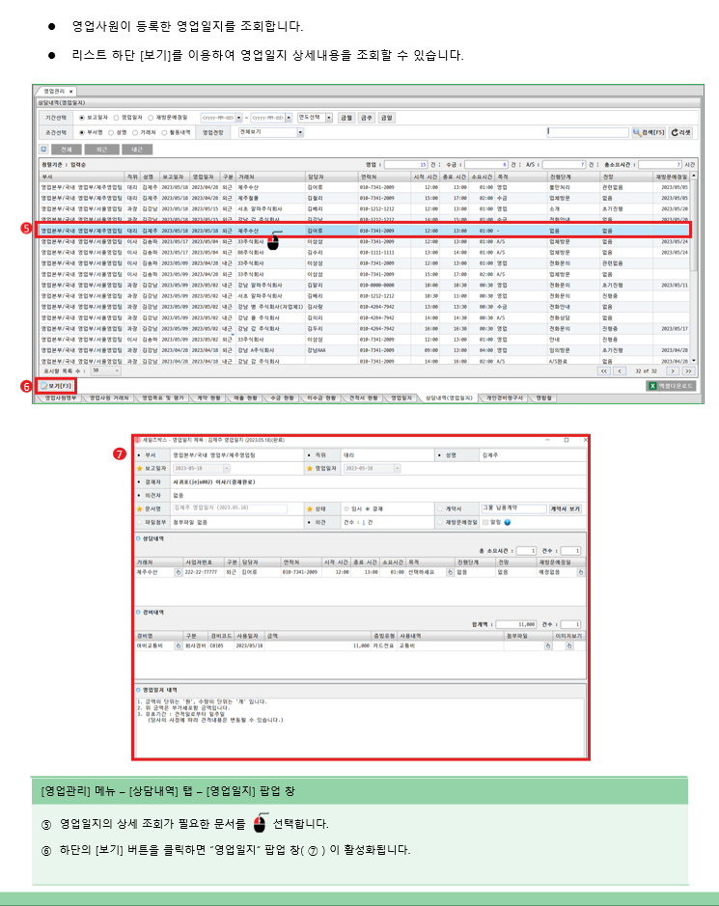Click the info icon beside 알림
The image size is (719, 906).
pyautogui.click(x=508, y=522)
